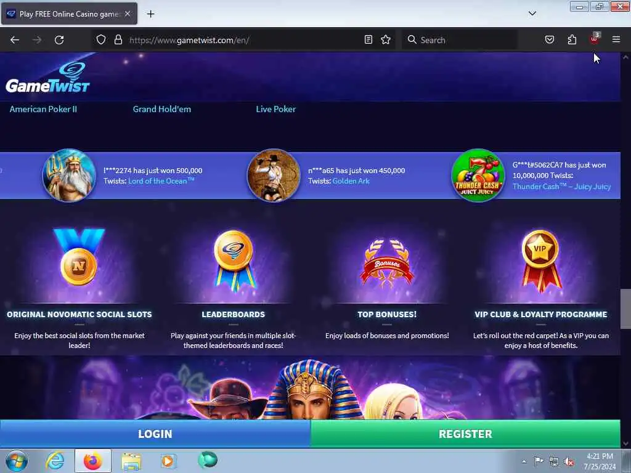Screen dimensions: 631x473
Task: Click the red Bonuses laurel icon
Action: 387,264
